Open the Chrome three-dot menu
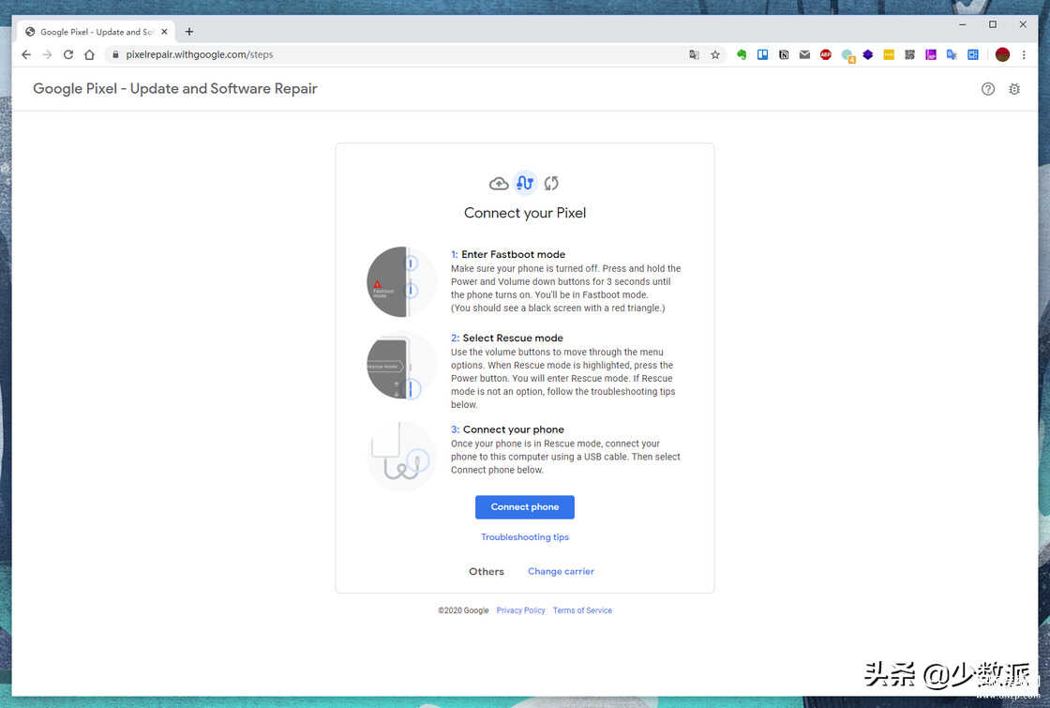Image resolution: width=1050 pixels, height=708 pixels. (x=1024, y=55)
